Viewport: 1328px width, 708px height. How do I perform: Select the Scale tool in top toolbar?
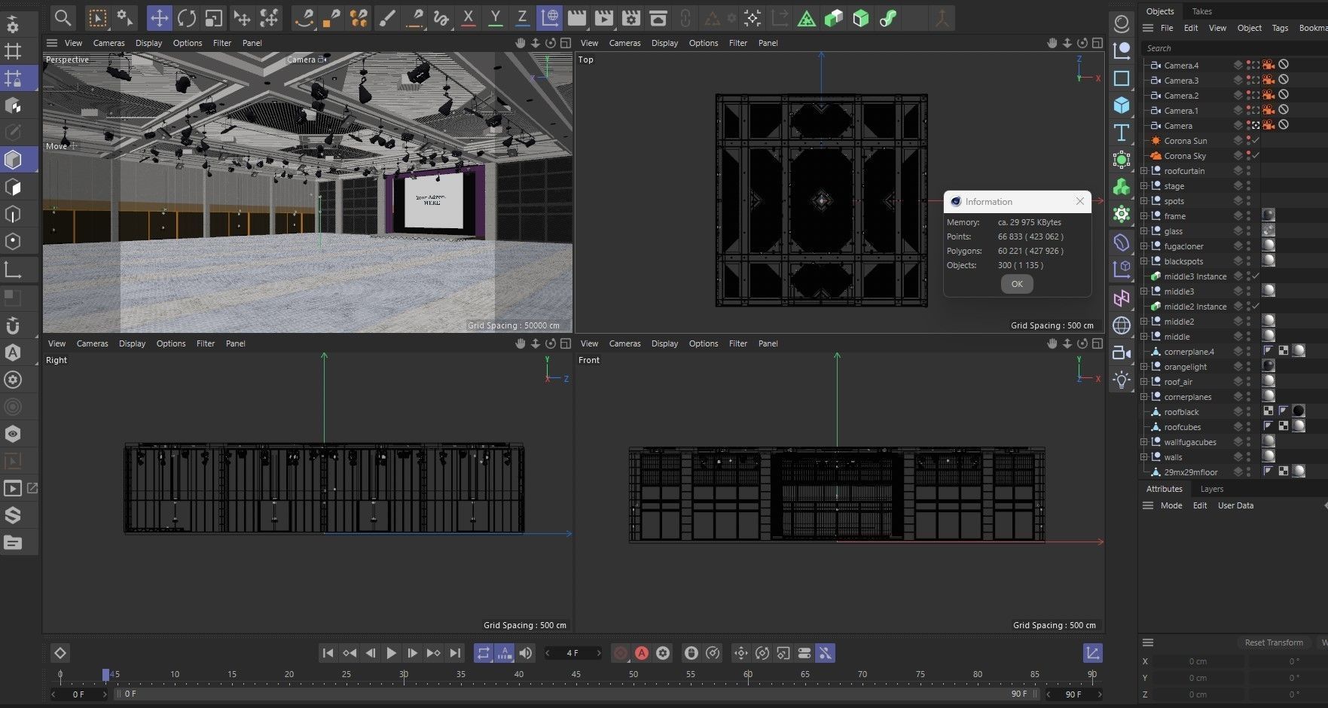tap(214, 17)
